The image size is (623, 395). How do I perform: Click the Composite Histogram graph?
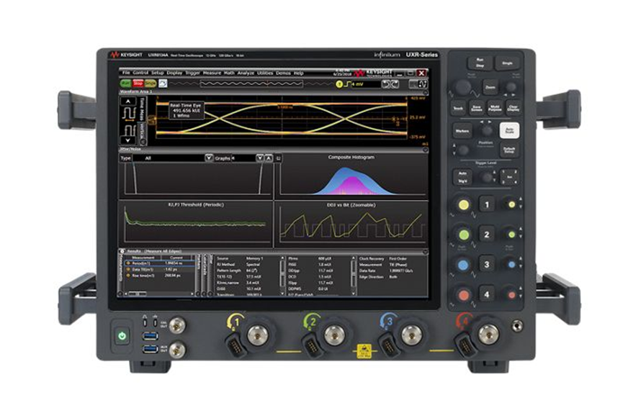coord(351,177)
